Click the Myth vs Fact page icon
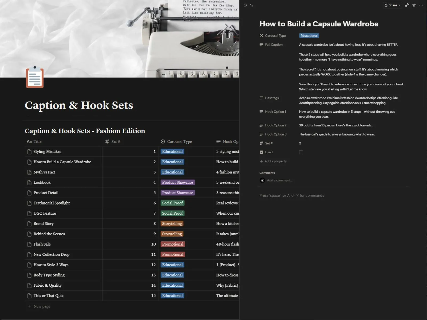The width and height of the screenshot is (427, 320). point(29,172)
